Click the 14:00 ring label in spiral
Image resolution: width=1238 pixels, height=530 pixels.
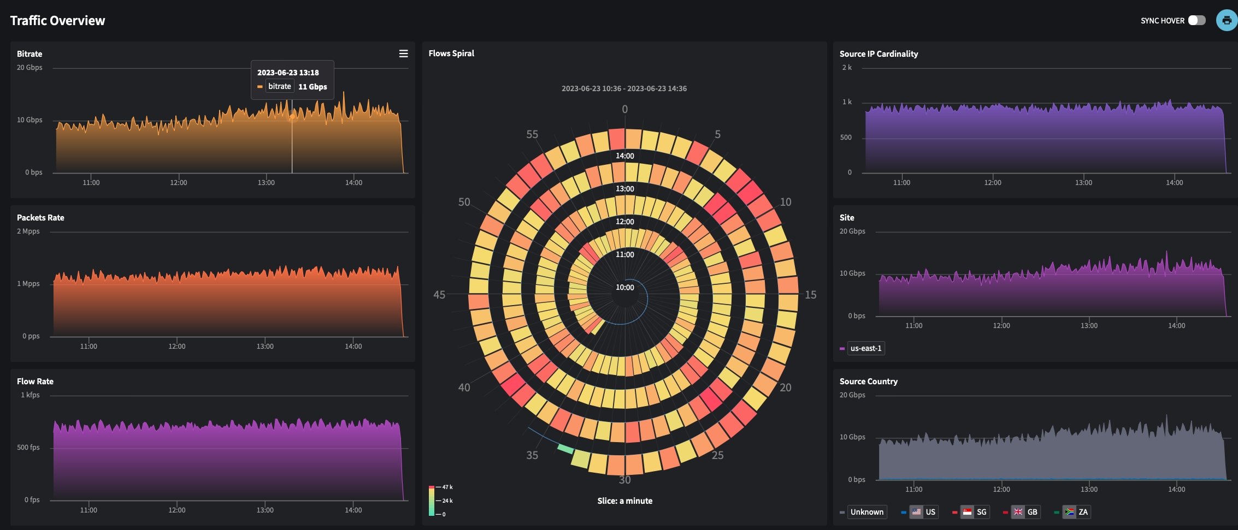click(x=624, y=156)
